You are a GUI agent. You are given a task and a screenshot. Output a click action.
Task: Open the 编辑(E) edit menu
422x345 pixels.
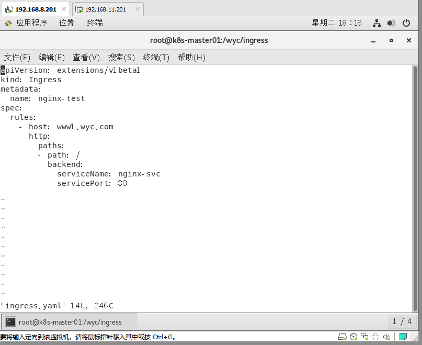tap(51, 58)
